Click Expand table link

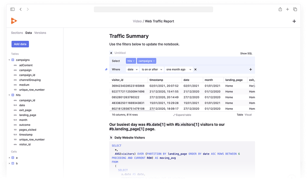pyautogui.click(x=182, y=115)
